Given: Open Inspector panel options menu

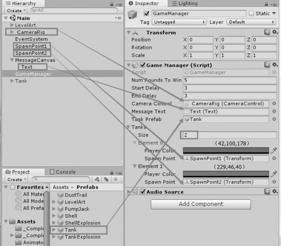Looking at the screenshot, I should [x=274, y=5].
